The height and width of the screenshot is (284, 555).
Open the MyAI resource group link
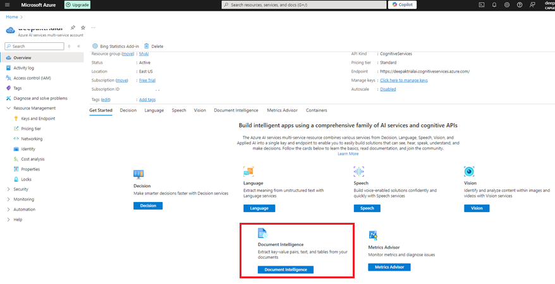(x=144, y=54)
